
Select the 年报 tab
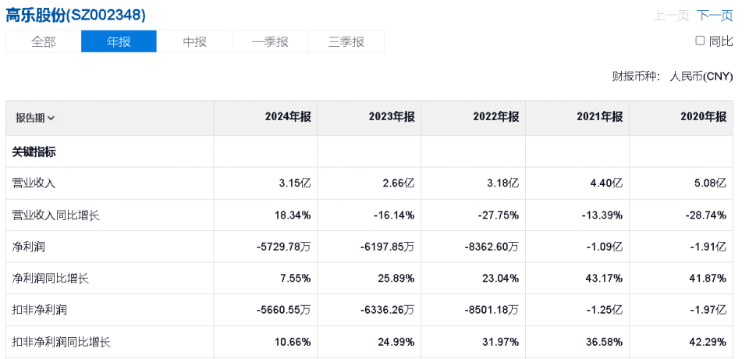click(119, 42)
